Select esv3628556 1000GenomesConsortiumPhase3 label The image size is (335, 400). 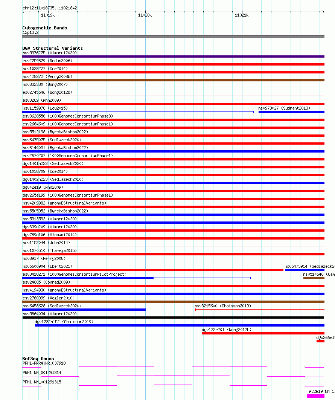[x=68, y=116]
